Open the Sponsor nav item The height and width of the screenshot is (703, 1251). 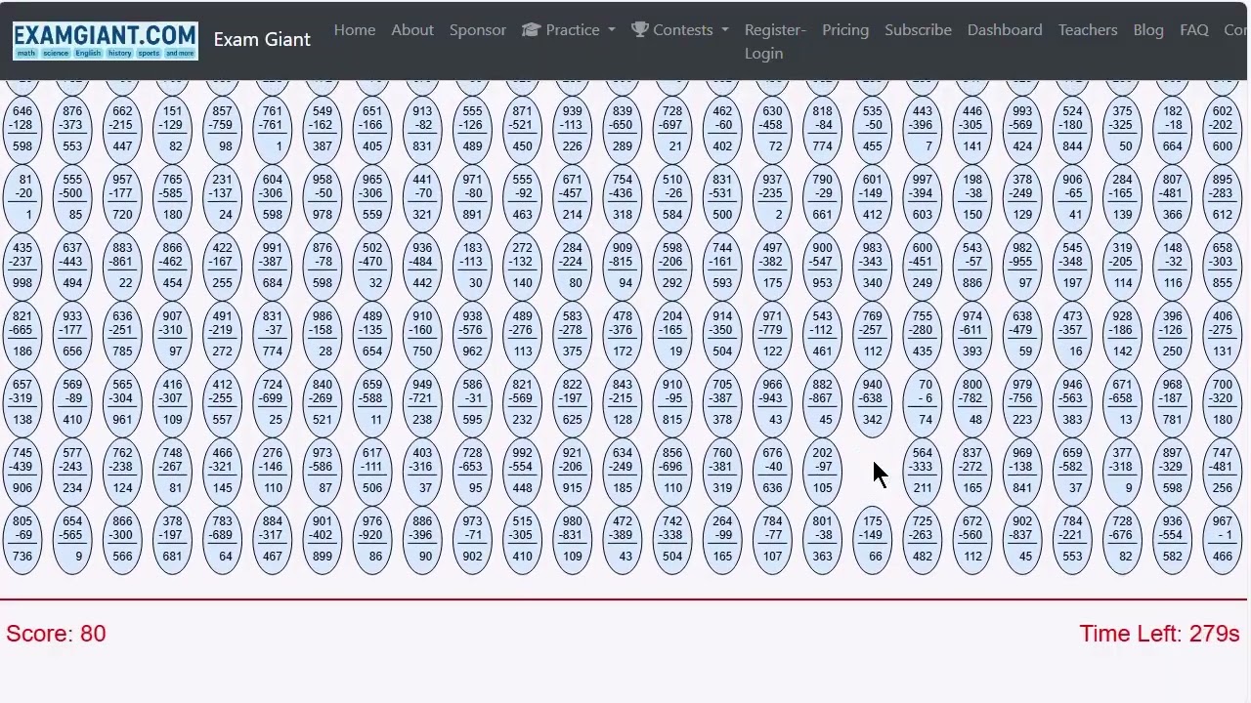478,29
